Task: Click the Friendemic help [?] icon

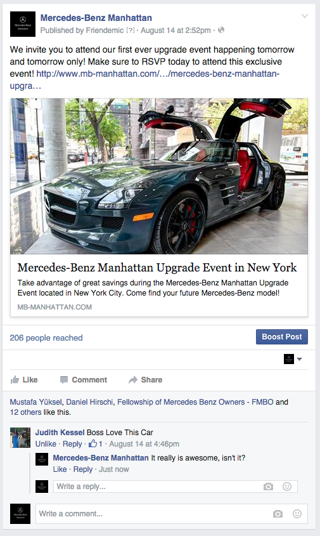Action: point(131,30)
